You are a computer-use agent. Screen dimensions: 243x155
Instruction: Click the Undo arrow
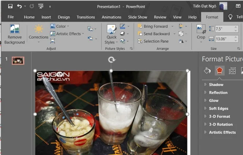[19, 6]
